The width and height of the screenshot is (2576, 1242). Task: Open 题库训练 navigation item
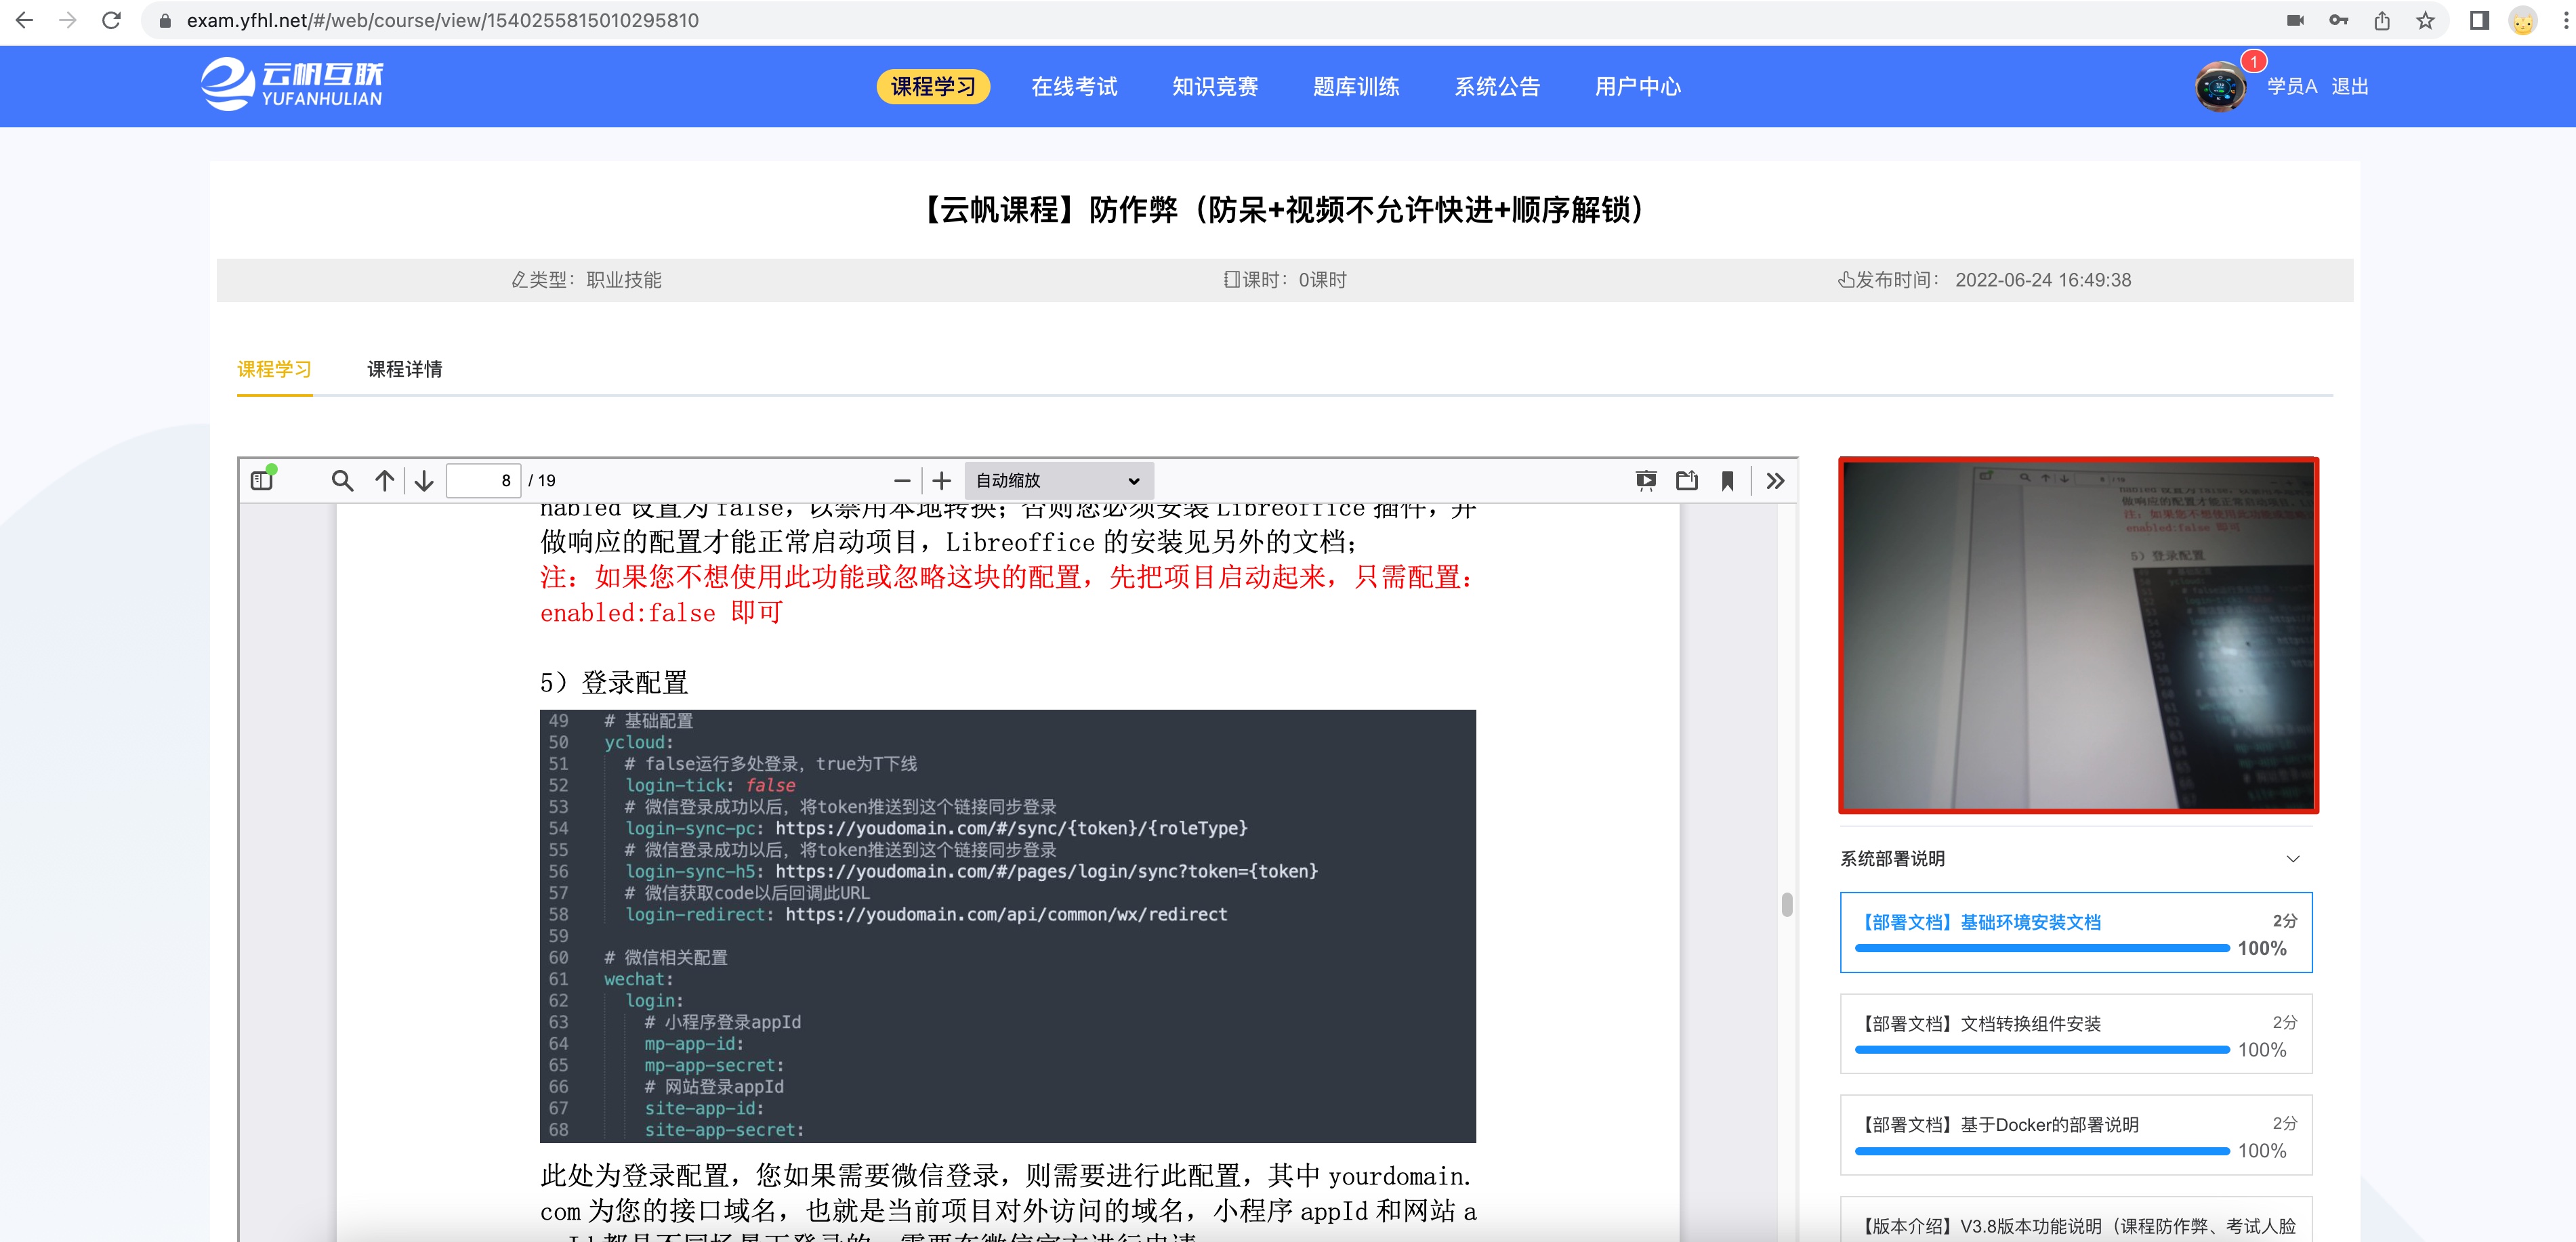click(1355, 86)
